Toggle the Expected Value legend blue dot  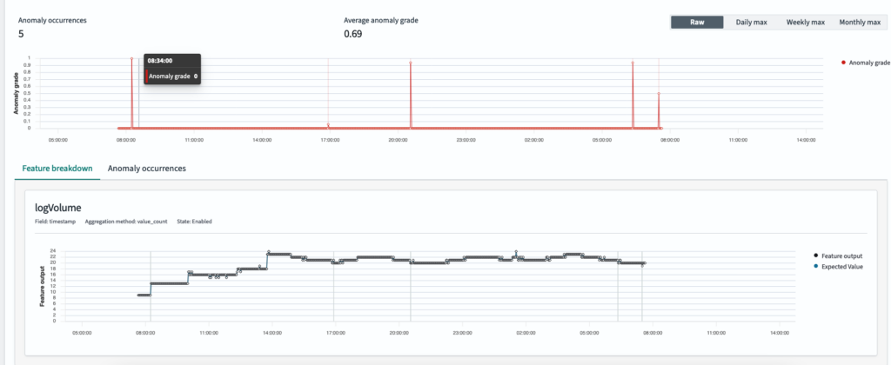(x=816, y=266)
